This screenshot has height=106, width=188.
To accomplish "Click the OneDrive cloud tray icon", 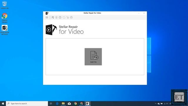I will pyautogui.click(x=159, y=104).
